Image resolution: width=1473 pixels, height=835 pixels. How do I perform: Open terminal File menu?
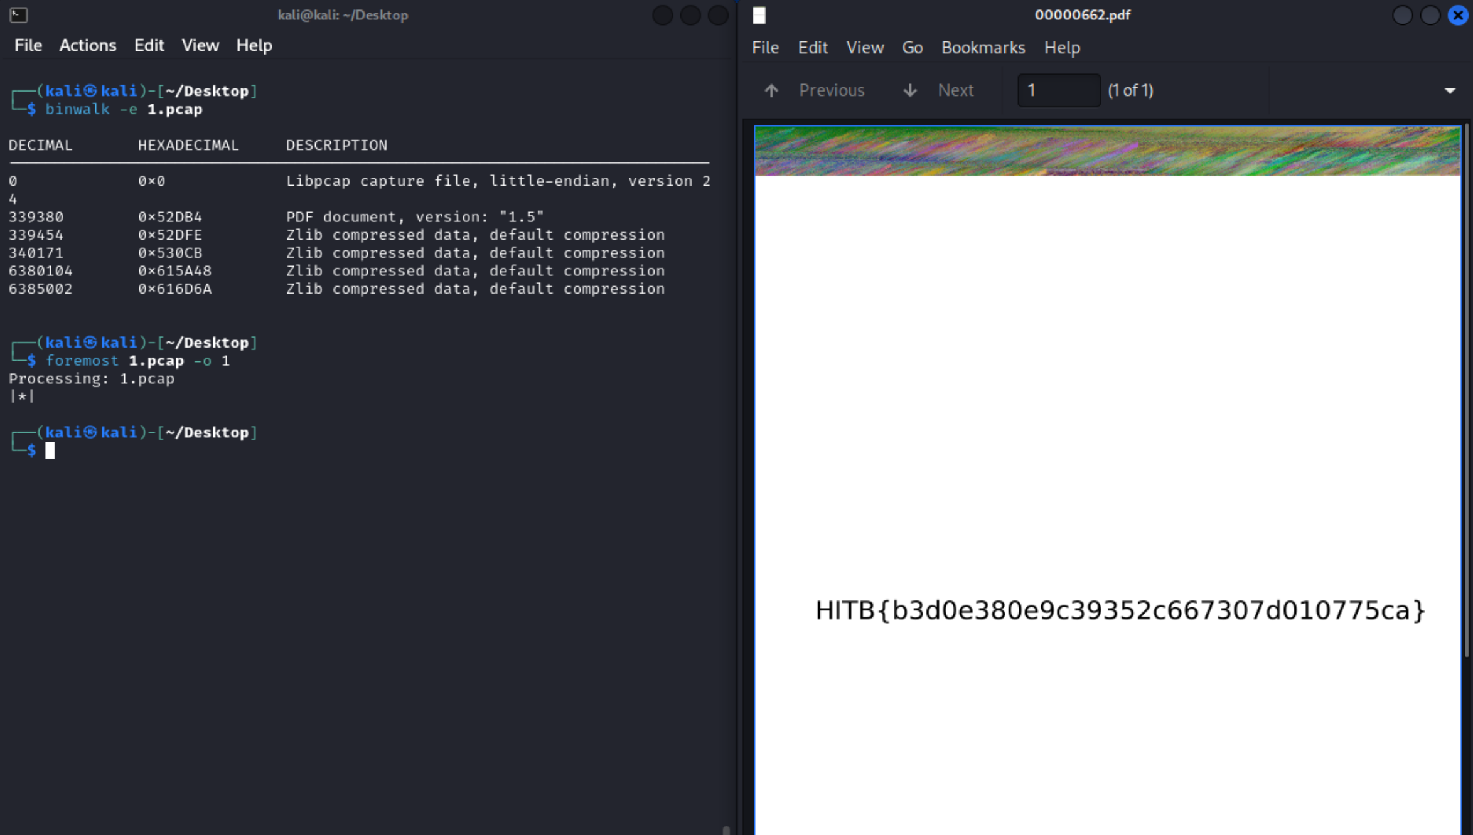point(28,45)
